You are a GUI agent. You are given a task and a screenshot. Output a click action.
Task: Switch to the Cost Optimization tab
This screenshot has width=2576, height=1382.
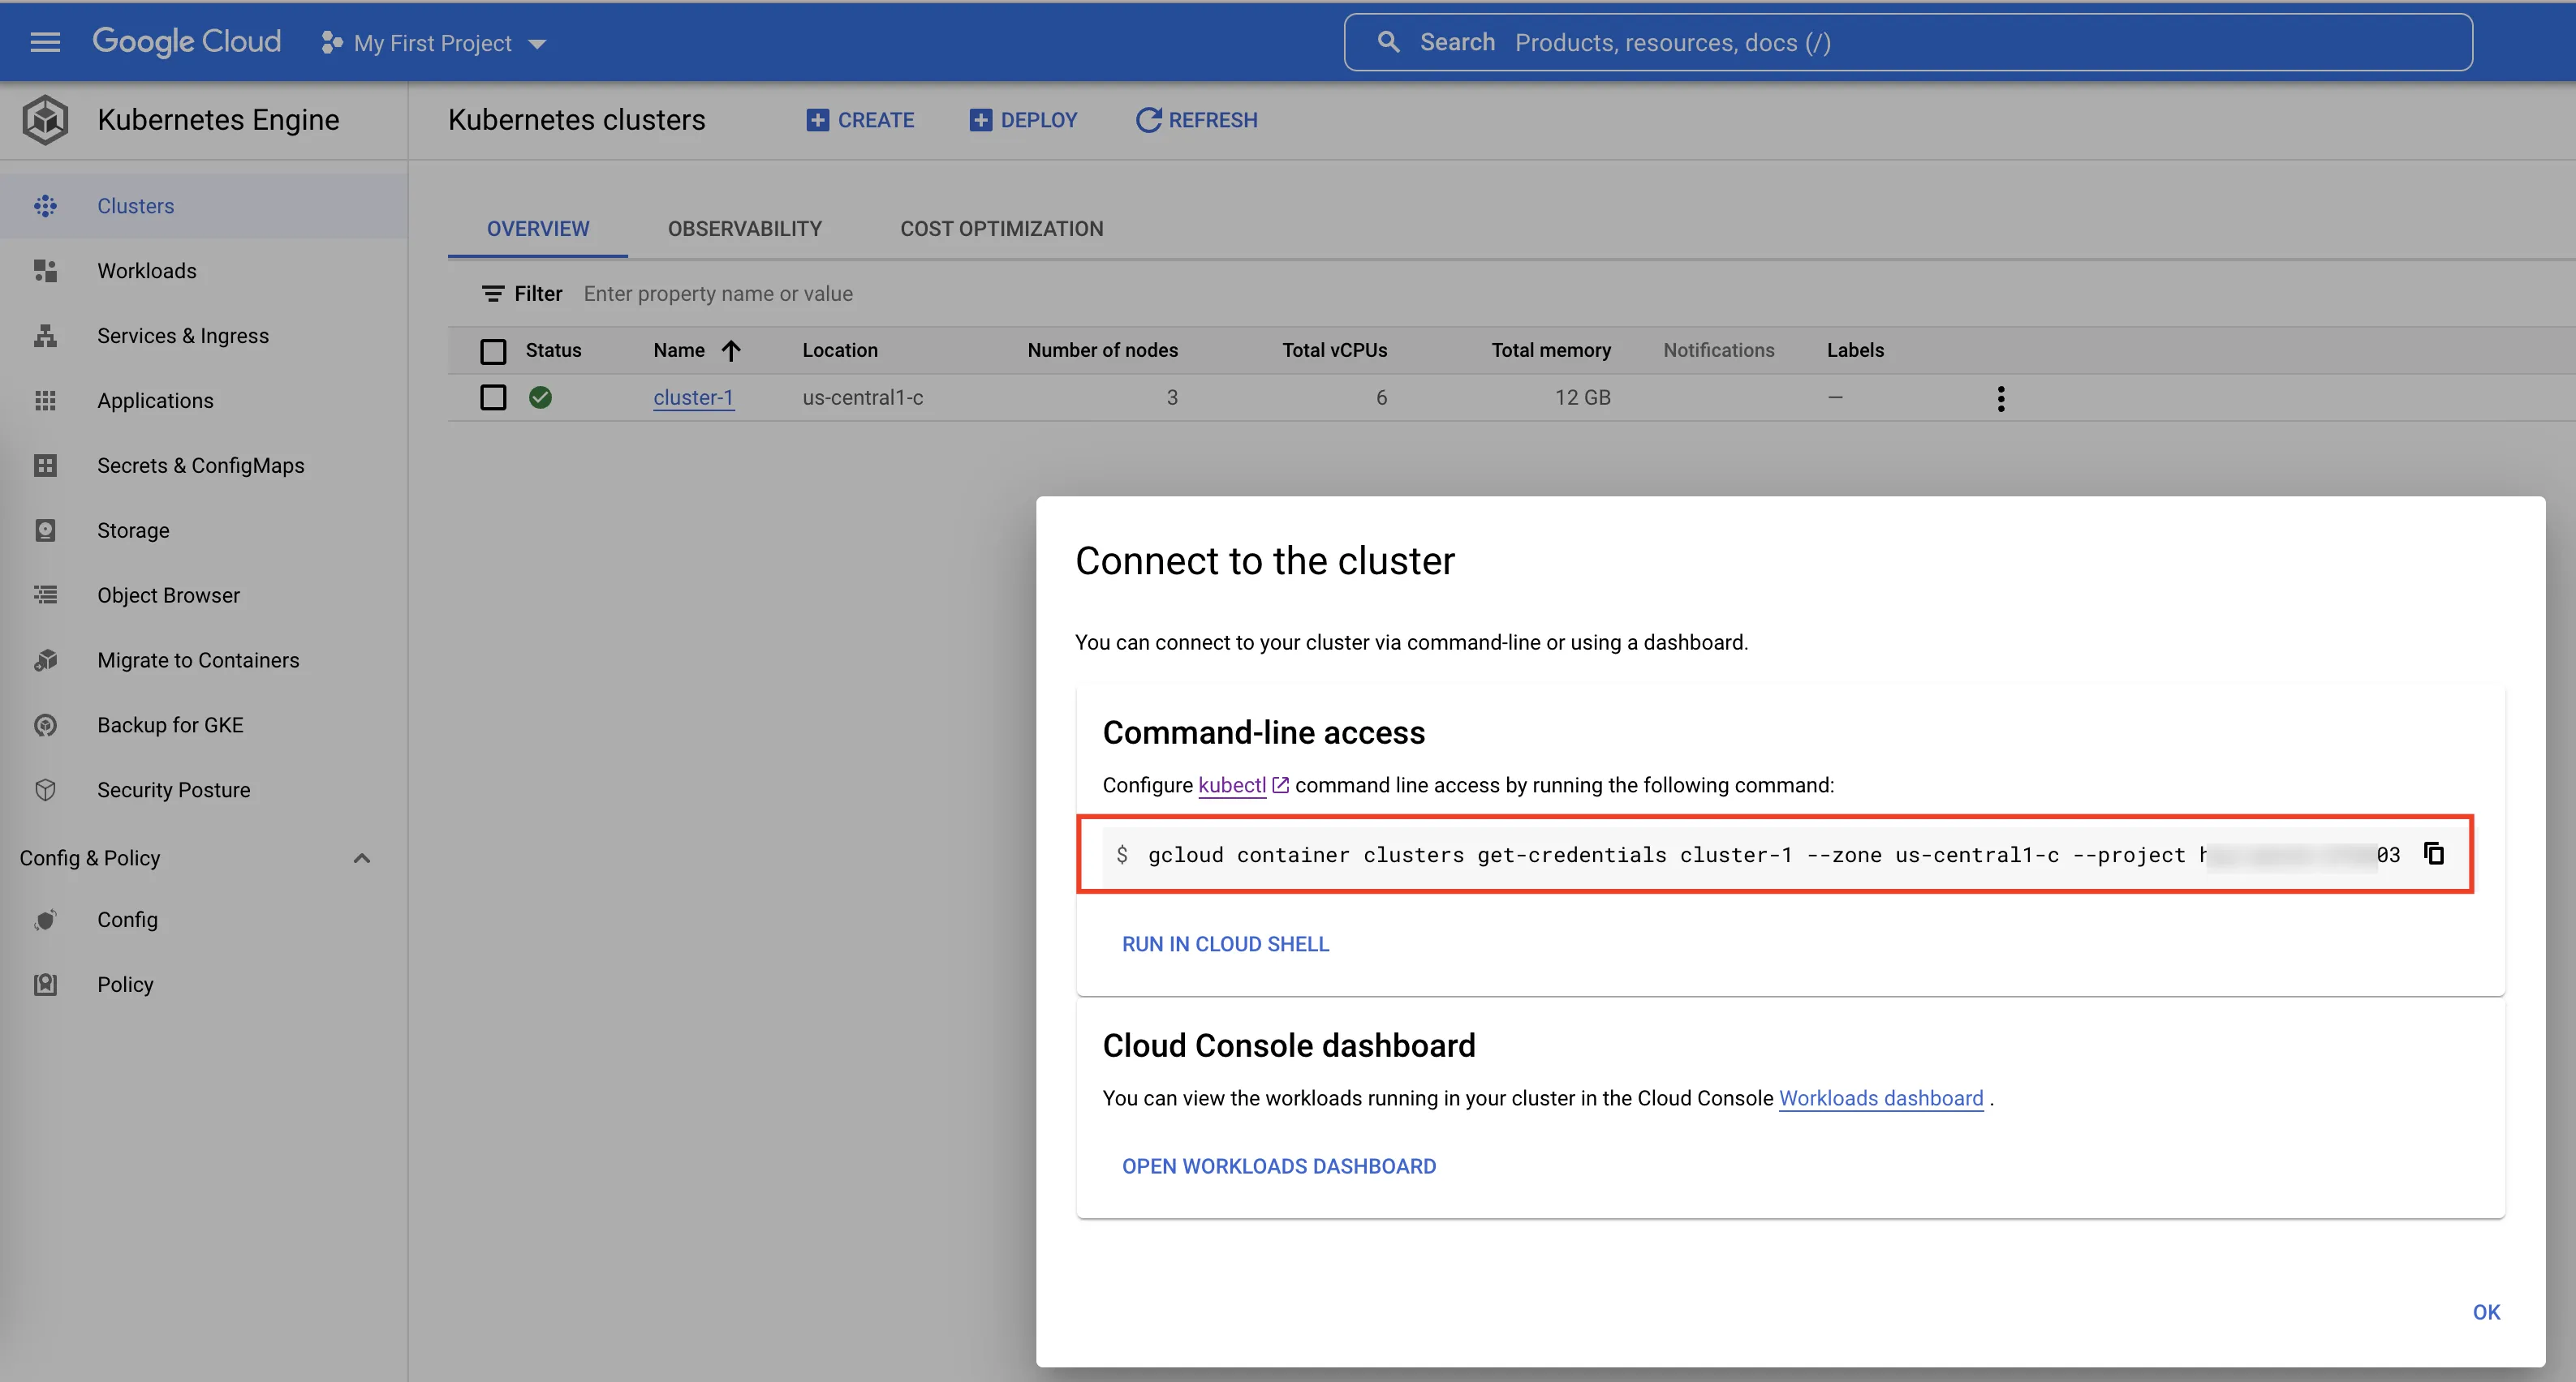pyautogui.click(x=1001, y=229)
